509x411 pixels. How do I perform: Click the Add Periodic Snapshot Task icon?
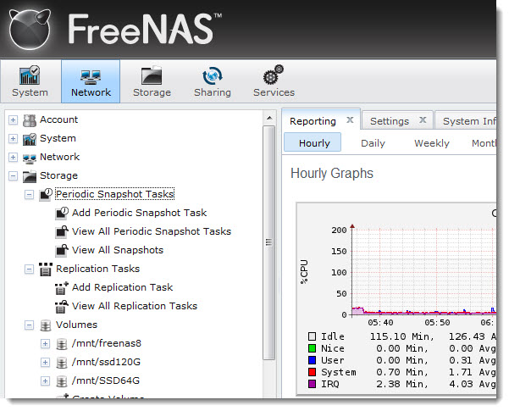[x=62, y=214]
